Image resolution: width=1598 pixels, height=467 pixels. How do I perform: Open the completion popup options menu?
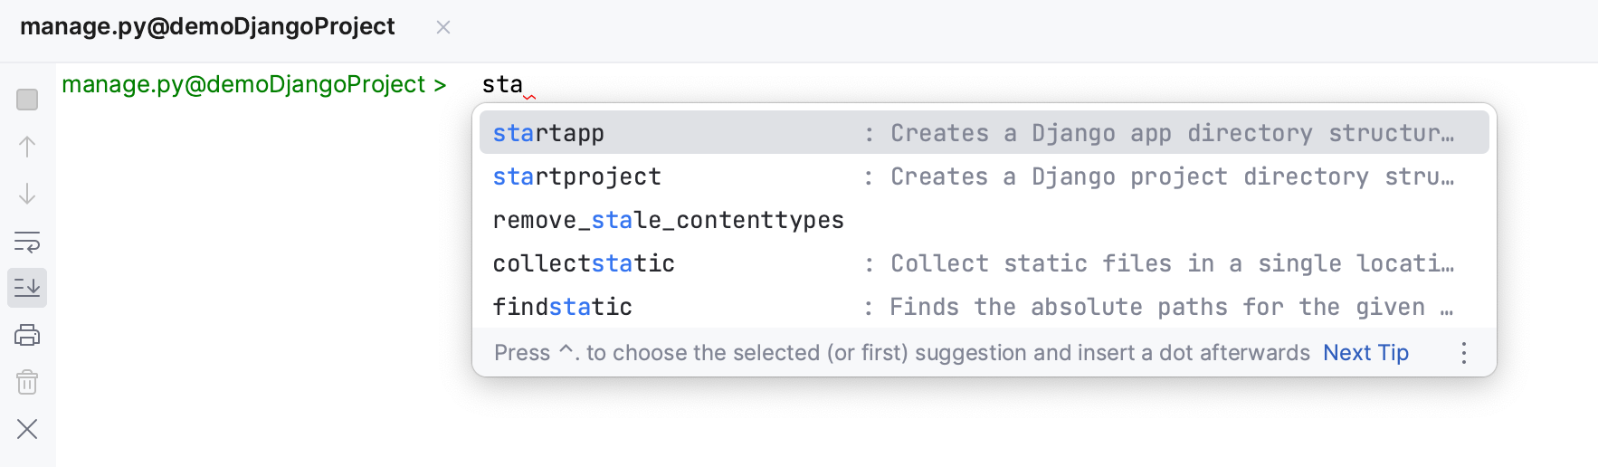[1463, 353]
